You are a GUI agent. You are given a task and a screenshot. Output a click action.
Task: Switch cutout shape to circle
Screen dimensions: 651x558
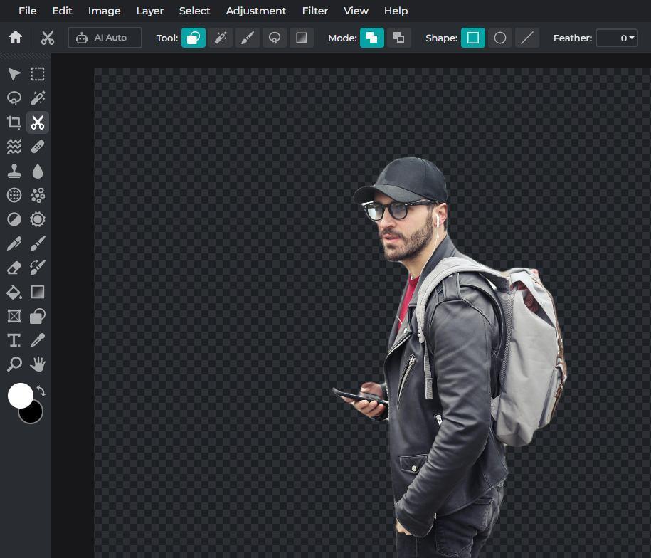pos(500,38)
